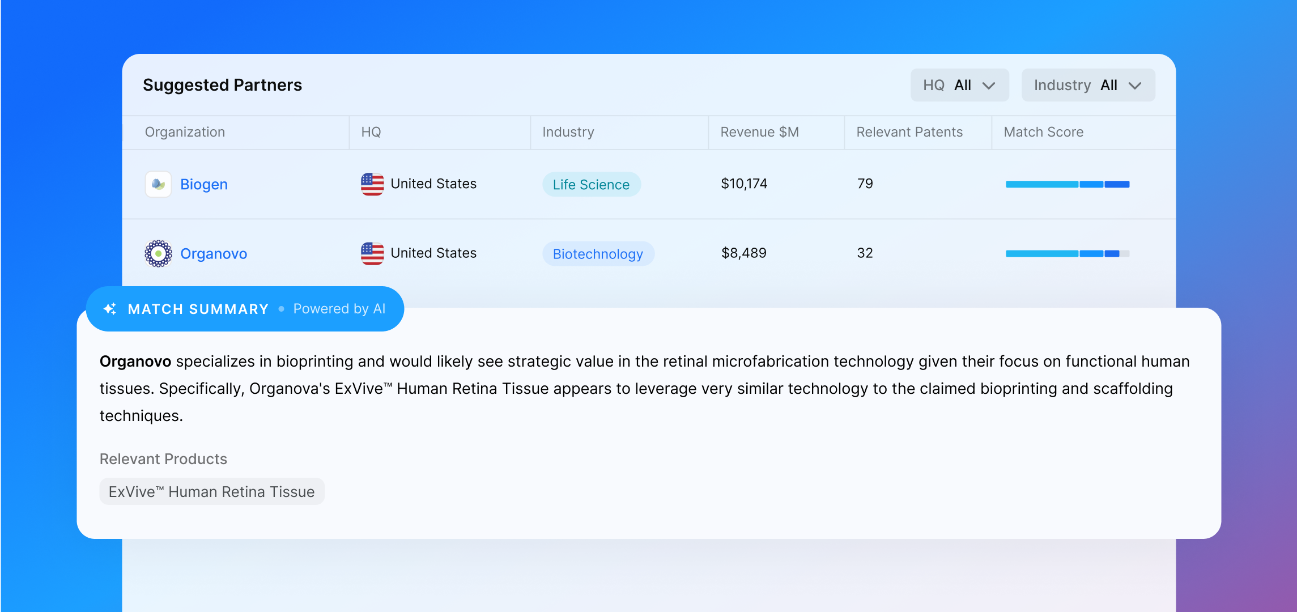Click the Organovo logo icon
The width and height of the screenshot is (1297, 612).
(x=158, y=253)
